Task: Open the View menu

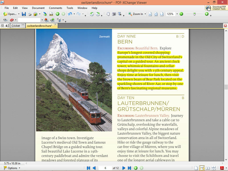Action: pos(25,8)
